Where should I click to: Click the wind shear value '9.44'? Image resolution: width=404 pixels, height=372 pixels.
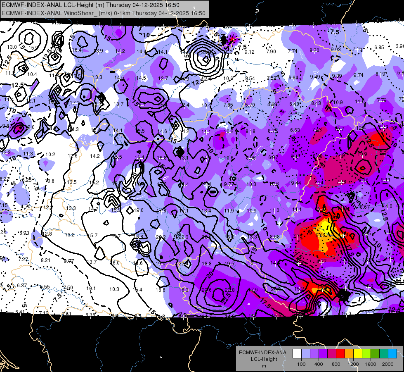[x=296, y=183]
